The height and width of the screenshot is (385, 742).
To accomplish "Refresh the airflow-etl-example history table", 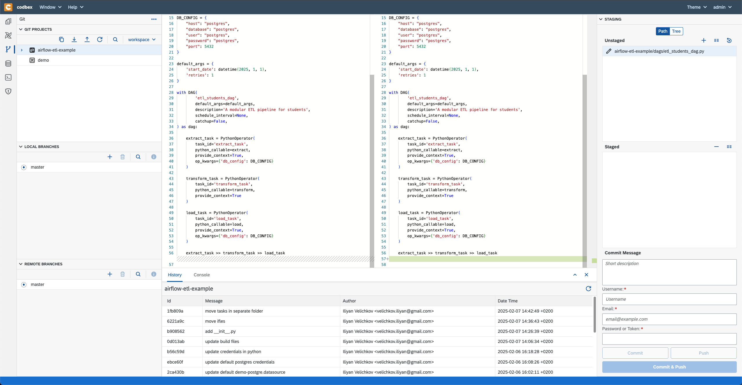I will click(588, 289).
